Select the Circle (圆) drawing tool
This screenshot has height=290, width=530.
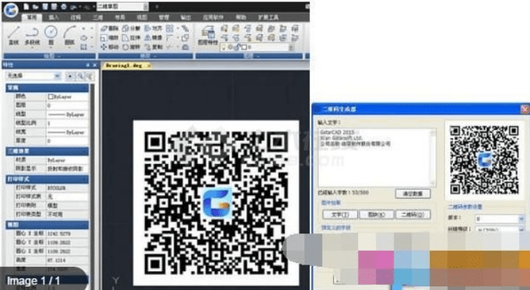pyautogui.click(x=51, y=35)
